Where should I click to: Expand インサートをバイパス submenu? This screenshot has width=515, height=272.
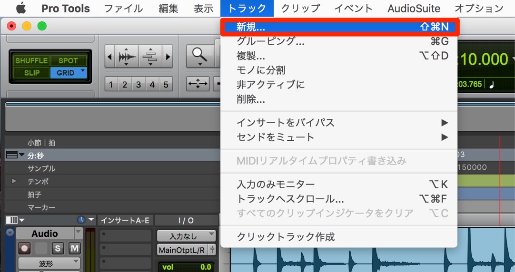tap(339, 123)
